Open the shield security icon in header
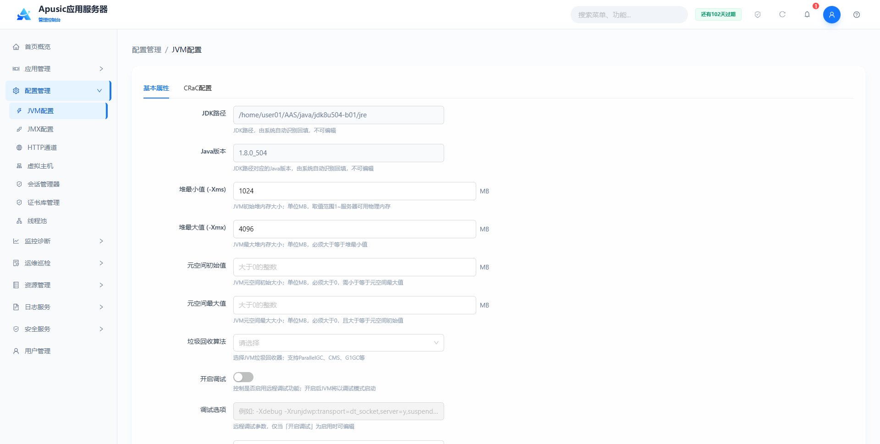 coord(758,15)
